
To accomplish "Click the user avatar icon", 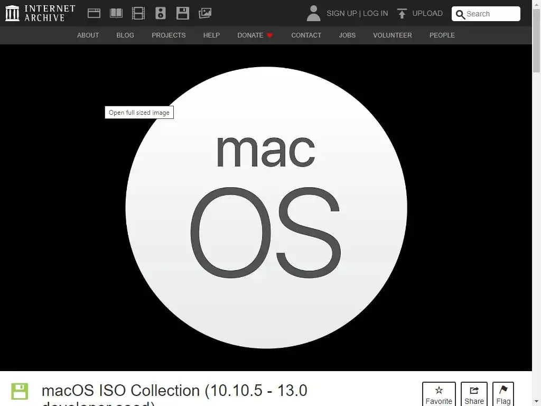I will [x=313, y=13].
